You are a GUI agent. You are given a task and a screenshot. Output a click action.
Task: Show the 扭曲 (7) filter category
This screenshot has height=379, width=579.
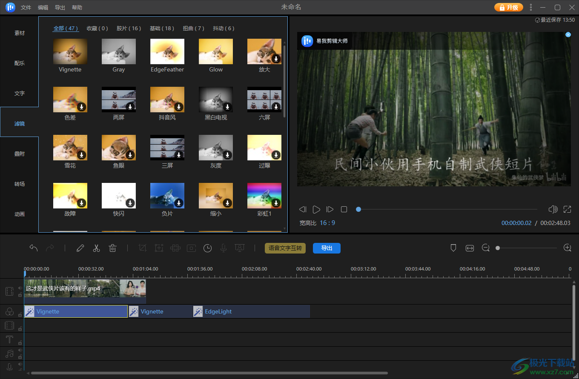(x=194, y=28)
